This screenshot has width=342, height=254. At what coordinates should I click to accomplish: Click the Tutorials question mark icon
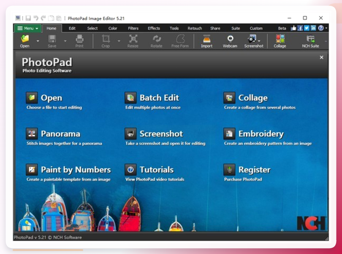(130, 170)
